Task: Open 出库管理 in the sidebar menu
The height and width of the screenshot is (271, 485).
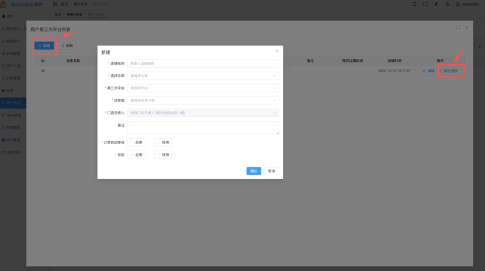Action: pyautogui.click(x=13, y=78)
